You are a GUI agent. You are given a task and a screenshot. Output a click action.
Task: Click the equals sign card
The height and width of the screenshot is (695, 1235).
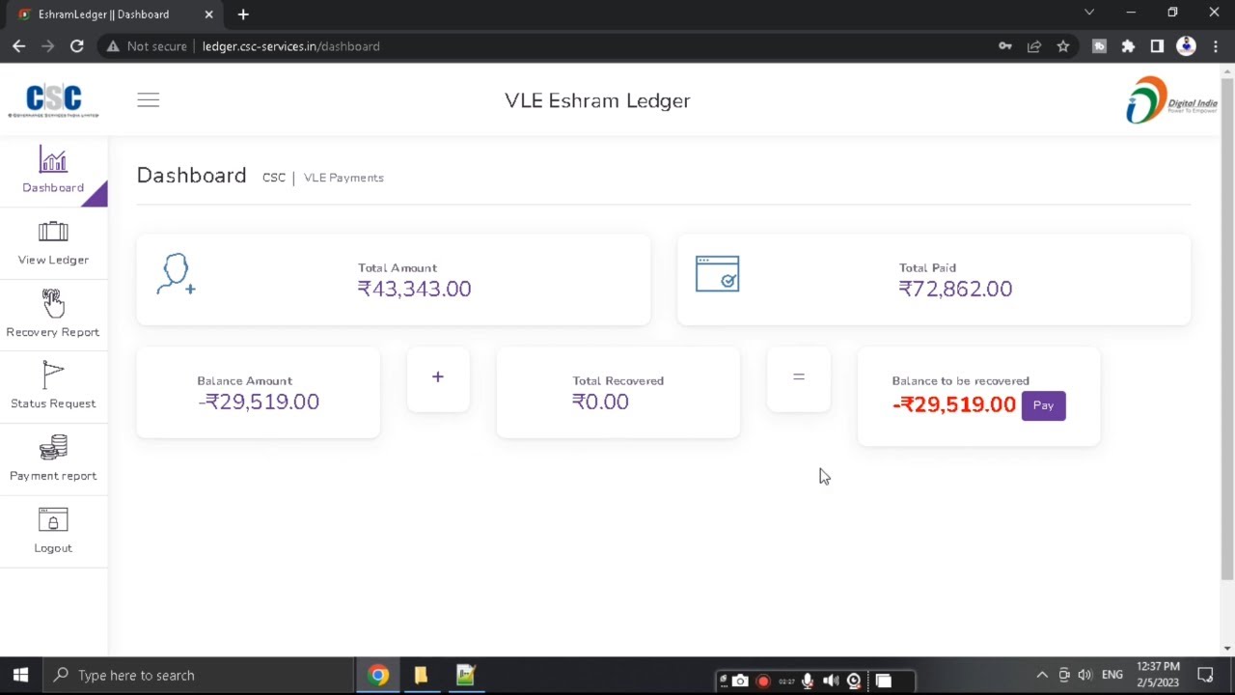[x=799, y=377]
